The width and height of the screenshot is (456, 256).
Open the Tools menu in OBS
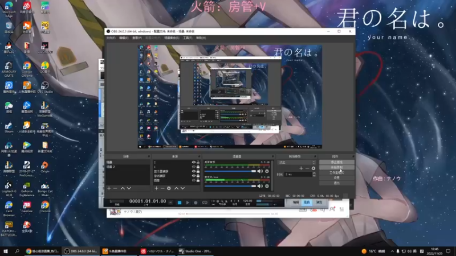188,38
